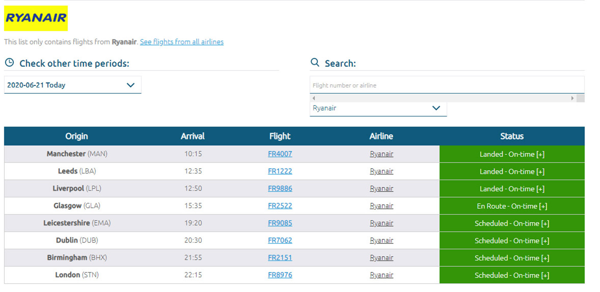This screenshot has width=600, height=292.
Task: Click arrival time 15:35
Action: pyautogui.click(x=193, y=206)
